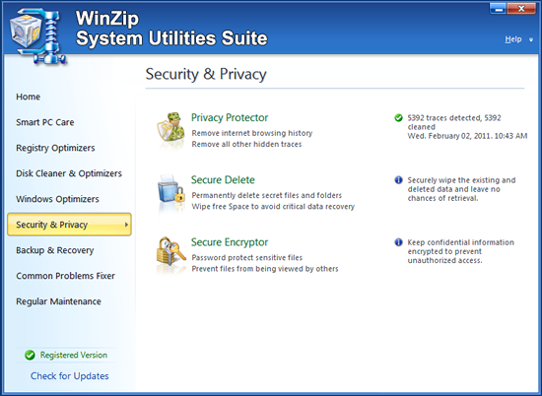
Task: Click 'Permanently delete secret files and folders'
Action: point(267,195)
